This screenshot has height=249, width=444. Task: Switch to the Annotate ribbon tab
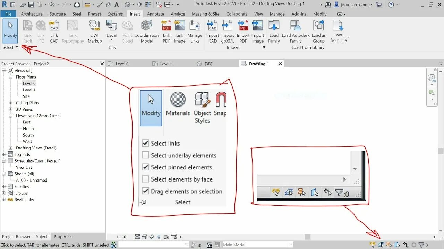(x=155, y=14)
